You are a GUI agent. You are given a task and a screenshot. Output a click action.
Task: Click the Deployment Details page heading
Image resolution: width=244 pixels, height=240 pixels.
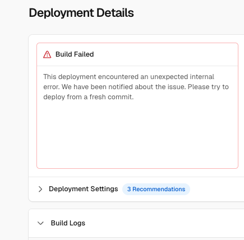click(81, 13)
